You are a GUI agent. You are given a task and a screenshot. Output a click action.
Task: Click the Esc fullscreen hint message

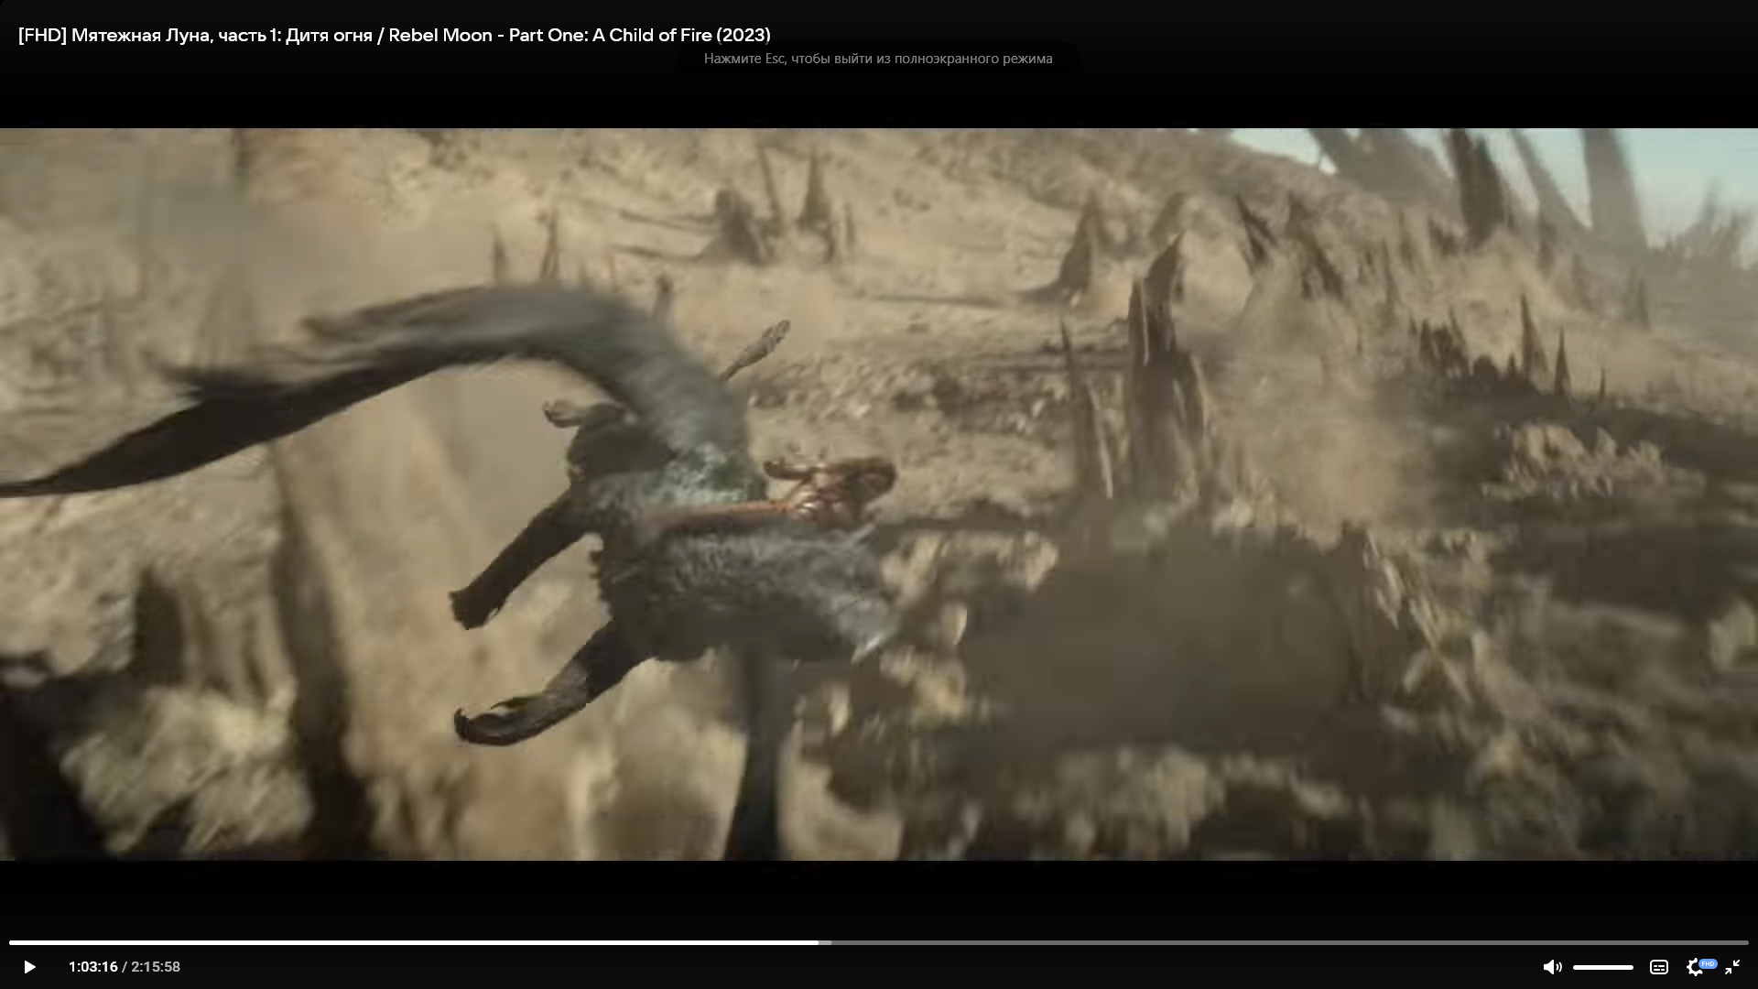[877, 59]
